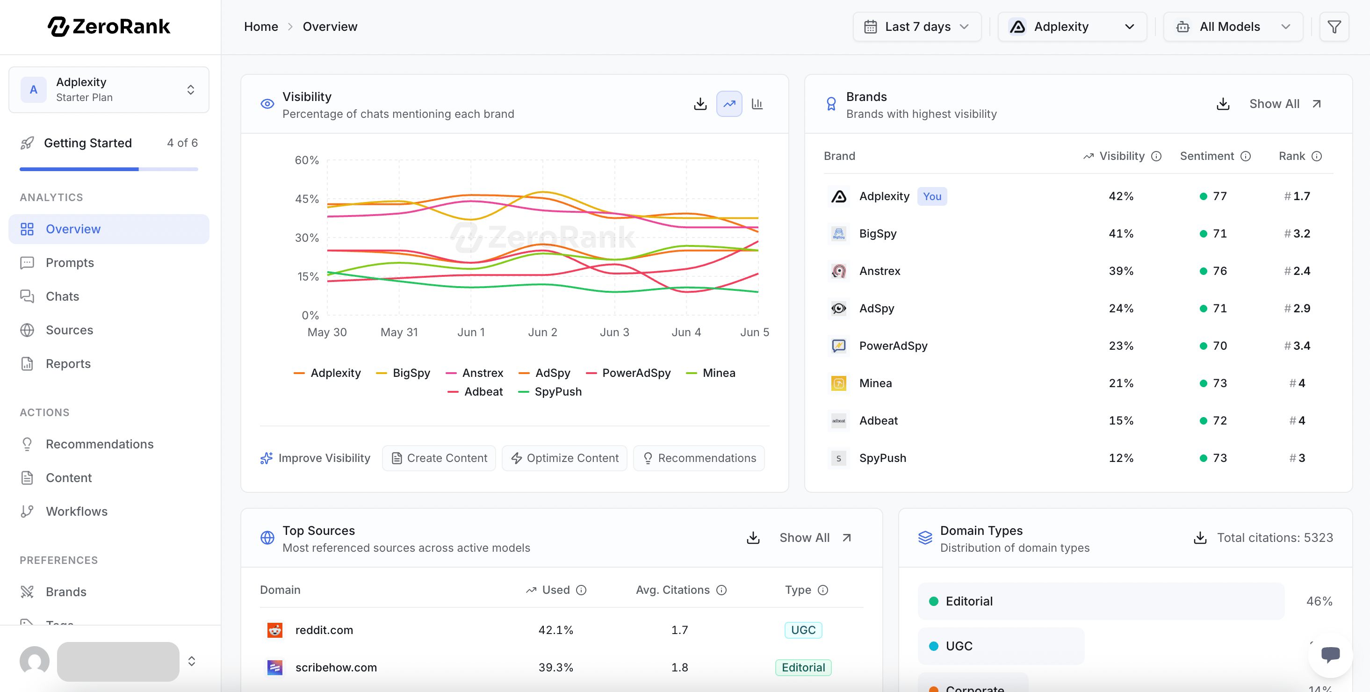
Task: Toggle PowerAdSpy series in chart legend
Action: pos(627,374)
